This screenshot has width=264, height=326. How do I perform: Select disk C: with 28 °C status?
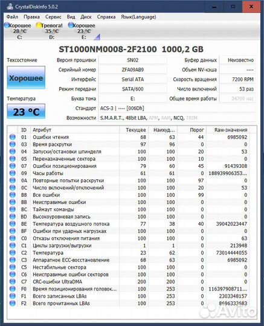coord(18,31)
